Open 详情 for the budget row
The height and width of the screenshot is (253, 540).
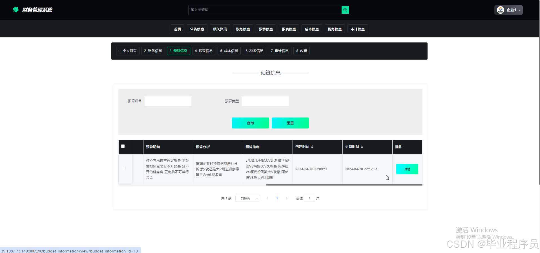pos(407,169)
